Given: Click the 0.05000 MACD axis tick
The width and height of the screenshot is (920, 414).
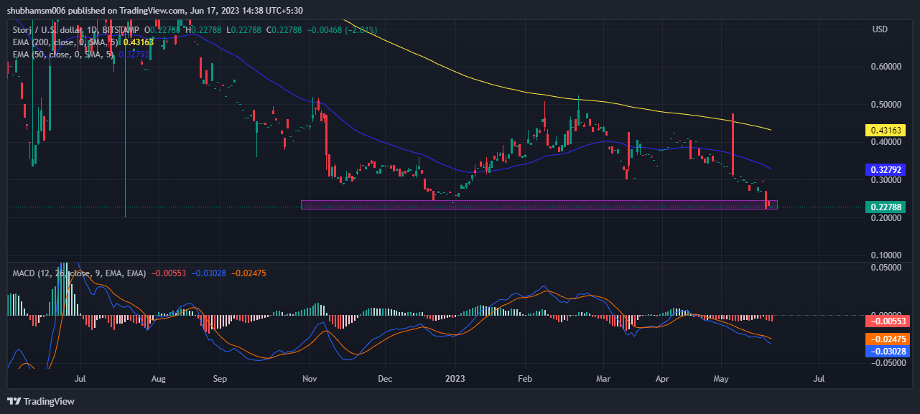Looking at the screenshot, I should click(886, 268).
